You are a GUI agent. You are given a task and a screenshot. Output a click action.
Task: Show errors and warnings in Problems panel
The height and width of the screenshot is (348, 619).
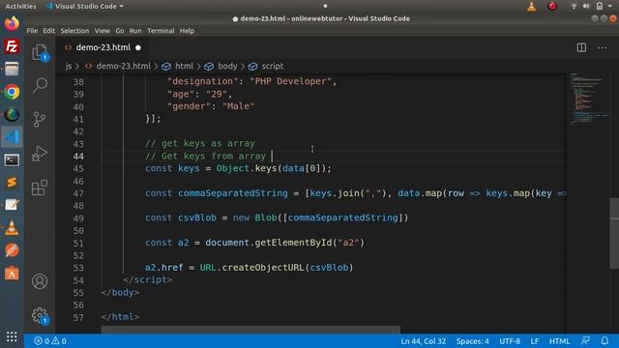(x=50, y=341)
